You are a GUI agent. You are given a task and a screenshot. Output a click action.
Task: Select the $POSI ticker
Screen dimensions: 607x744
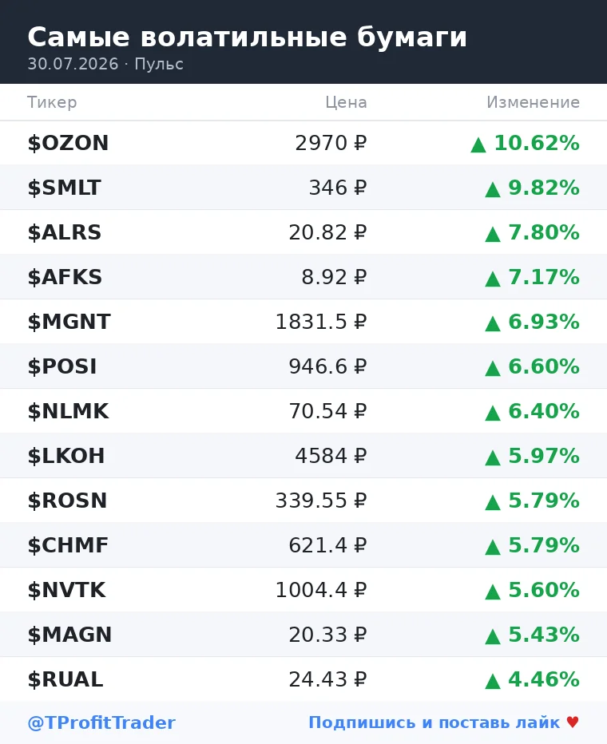[62, 366]
